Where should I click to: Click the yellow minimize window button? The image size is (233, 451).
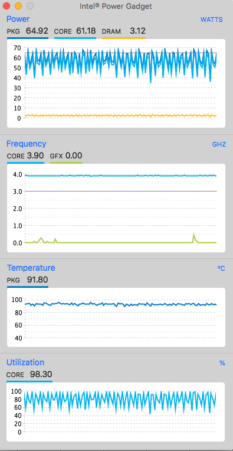click(18, 6)
